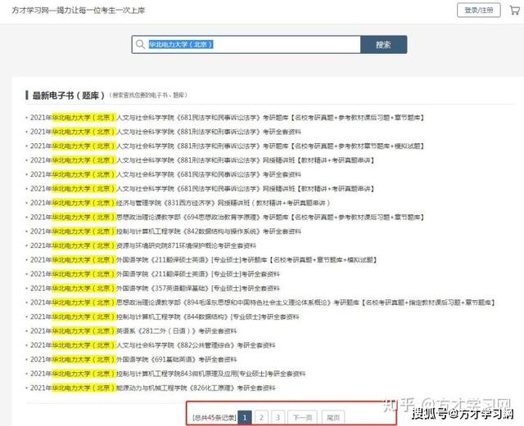Open 211翻译硕士英语 考研题库 link
Viewport: 524px width, 426px height.
pos(204,260)
